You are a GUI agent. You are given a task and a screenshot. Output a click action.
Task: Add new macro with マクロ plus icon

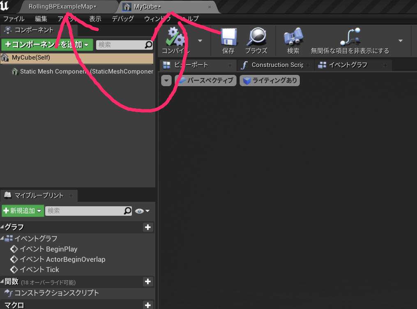click(x=148, y=305)
